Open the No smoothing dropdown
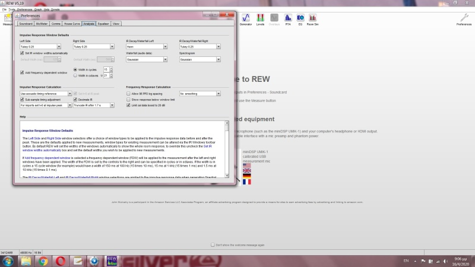The image size is (475, 267). click(x=218, y=94)
